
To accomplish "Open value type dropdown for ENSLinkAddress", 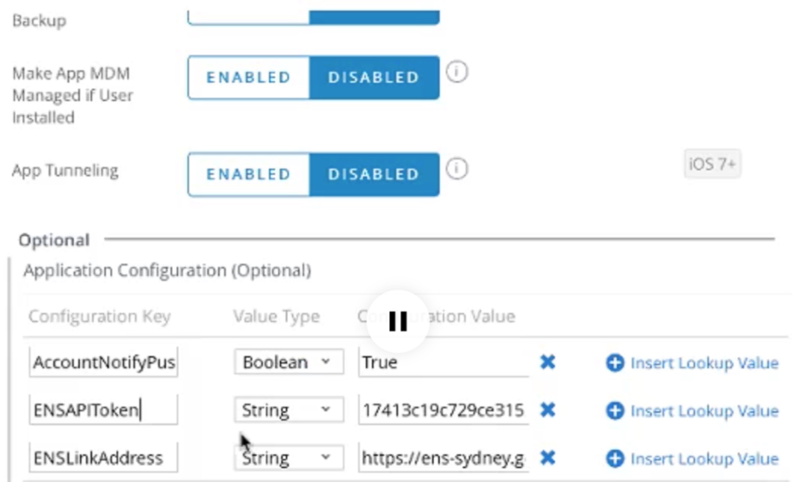I will pyautogui.click(x=288, y=458).
